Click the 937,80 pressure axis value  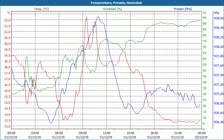219,56
